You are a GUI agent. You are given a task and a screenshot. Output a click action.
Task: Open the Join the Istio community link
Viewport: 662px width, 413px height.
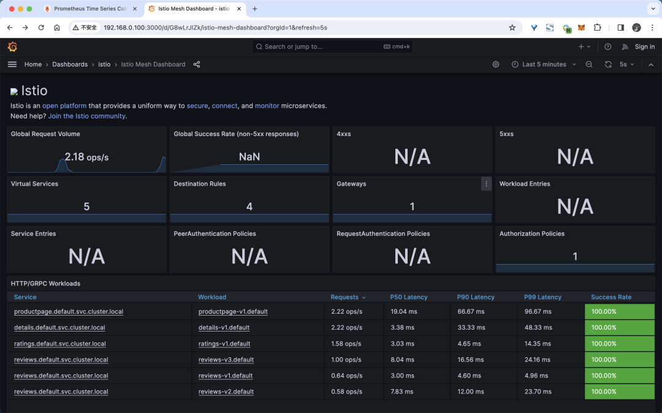click(x=86, y=116)
